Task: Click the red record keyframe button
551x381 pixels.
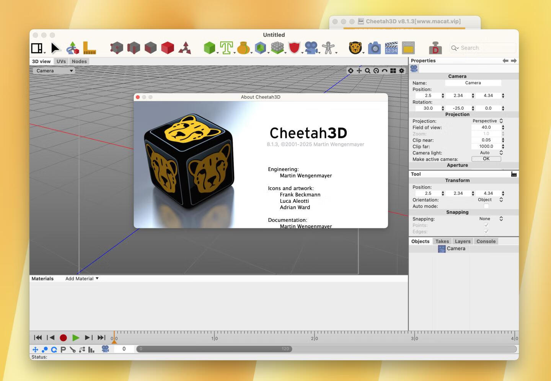Action: [64, 338]
